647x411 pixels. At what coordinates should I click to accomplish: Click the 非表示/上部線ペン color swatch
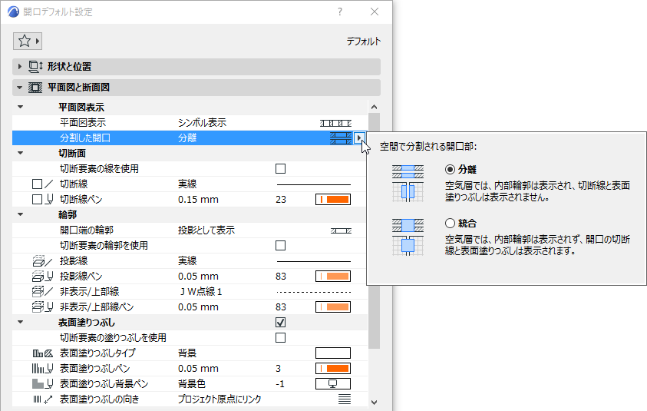click(333, 307)
